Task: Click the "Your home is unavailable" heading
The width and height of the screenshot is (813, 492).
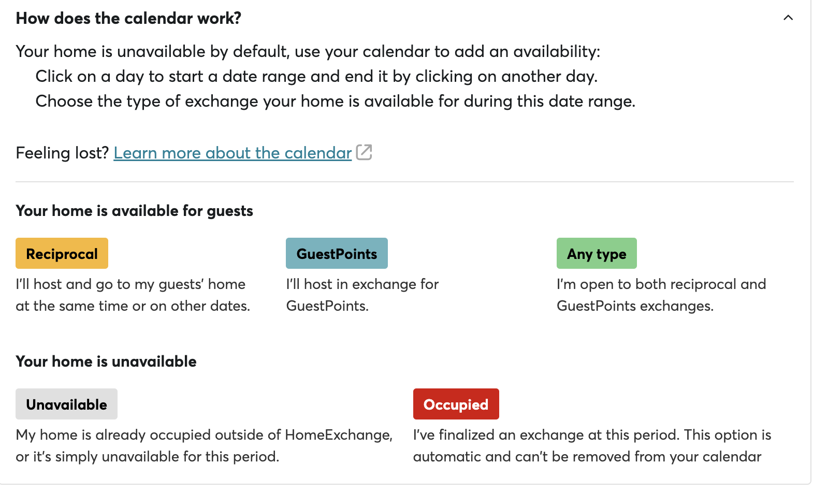Action: pos(106,361)
